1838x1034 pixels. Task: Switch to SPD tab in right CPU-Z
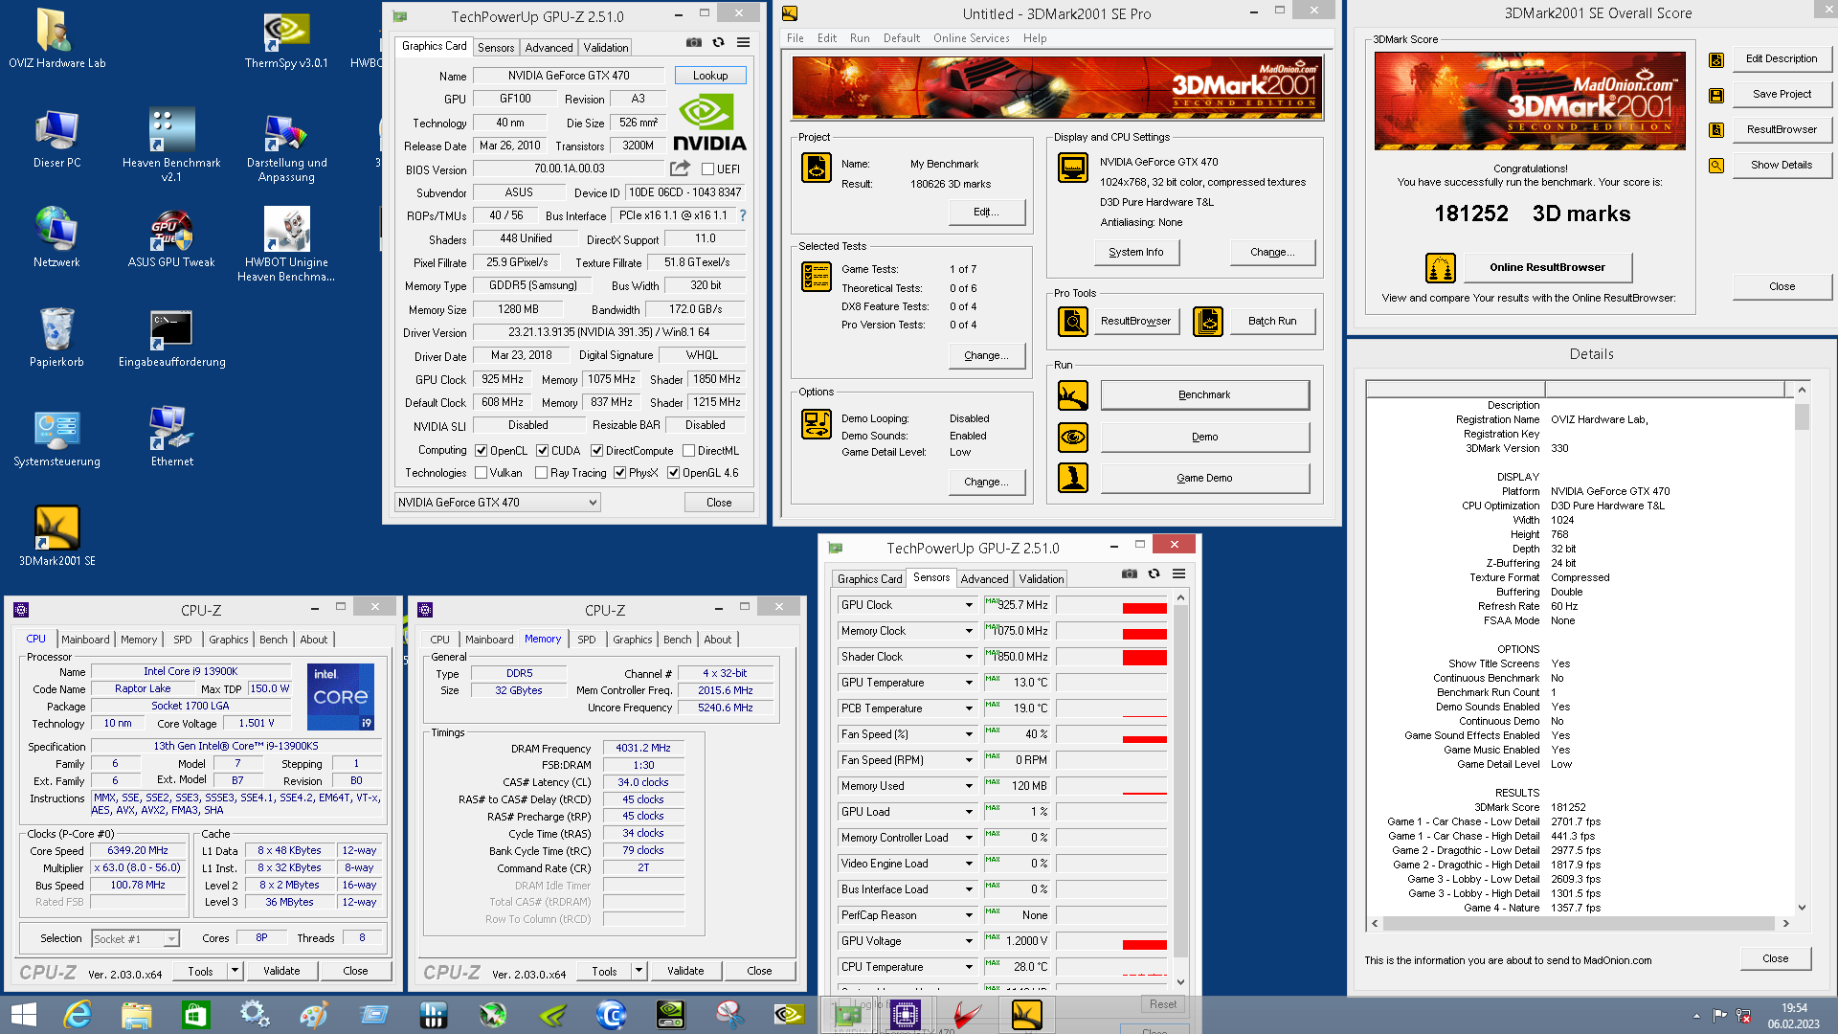tap(587, 640)
